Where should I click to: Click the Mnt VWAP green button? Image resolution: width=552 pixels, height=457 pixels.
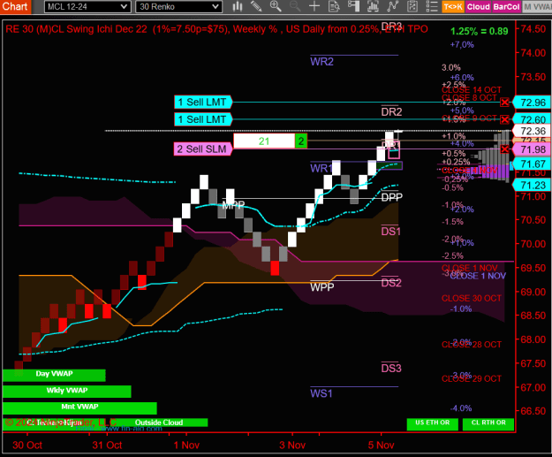tap(79, 407)
